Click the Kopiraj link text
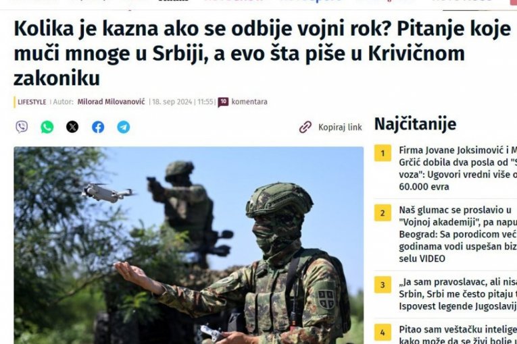This screenshot has width=517, height=344. (340, 127)
